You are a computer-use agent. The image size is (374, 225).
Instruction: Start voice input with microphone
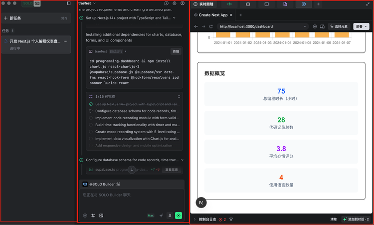[x=170, y=216]
